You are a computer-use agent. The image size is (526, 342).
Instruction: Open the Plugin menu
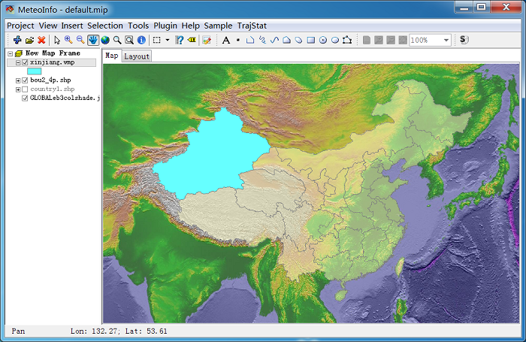(x=165, y=26)
